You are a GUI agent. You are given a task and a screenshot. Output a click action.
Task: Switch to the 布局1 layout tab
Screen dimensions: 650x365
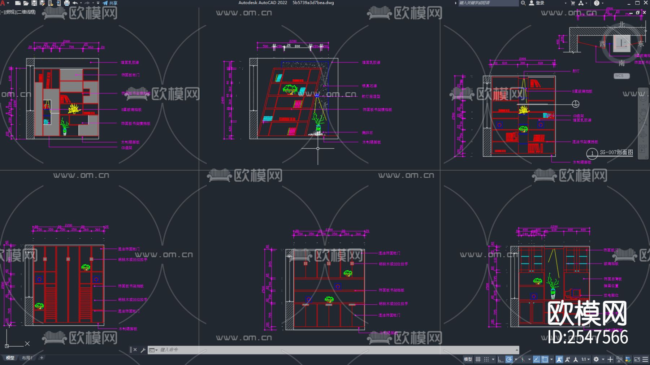(27, 357)
